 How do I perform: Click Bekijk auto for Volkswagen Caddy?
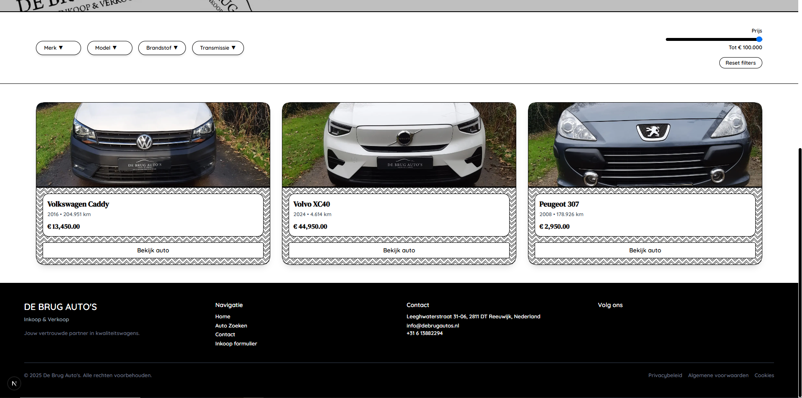coord(153,250)
